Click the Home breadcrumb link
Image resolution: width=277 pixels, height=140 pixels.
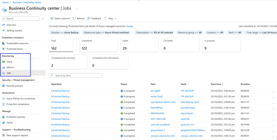click(x=5, y=2)
